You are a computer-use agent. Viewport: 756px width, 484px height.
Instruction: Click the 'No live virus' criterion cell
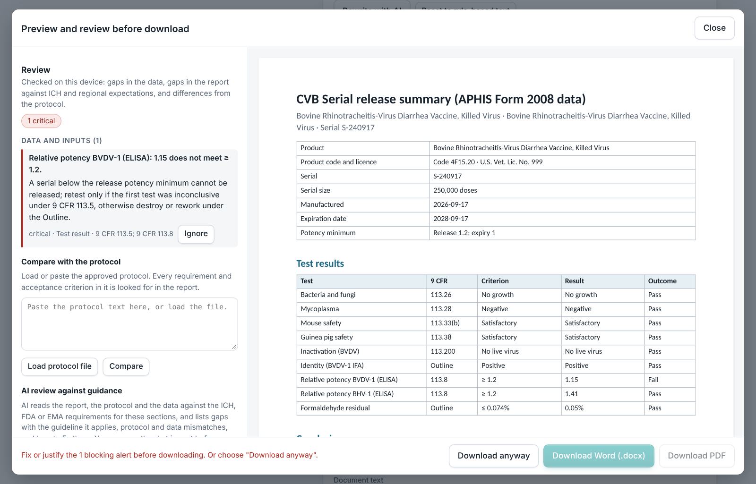[x=519, y=351]
